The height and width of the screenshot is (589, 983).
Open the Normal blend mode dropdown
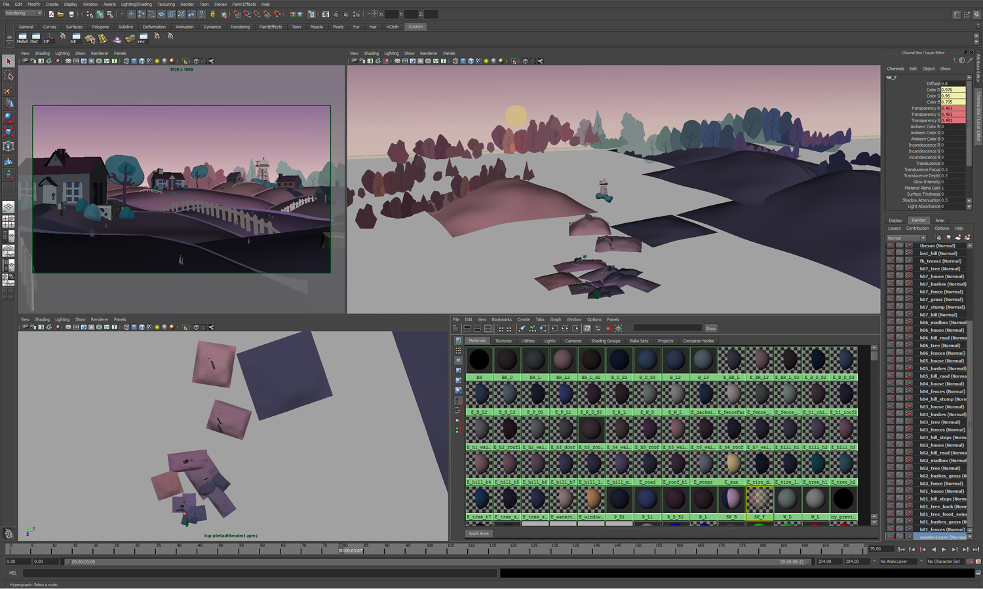906,238
